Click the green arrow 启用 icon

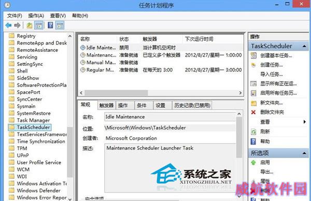[253, 163]
